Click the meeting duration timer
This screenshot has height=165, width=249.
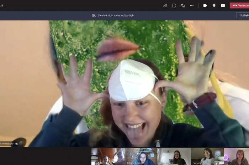tap(1, 6)
